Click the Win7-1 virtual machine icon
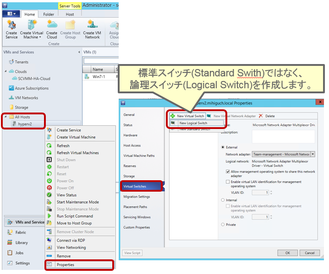329x274 pixels. click(87, 77)
